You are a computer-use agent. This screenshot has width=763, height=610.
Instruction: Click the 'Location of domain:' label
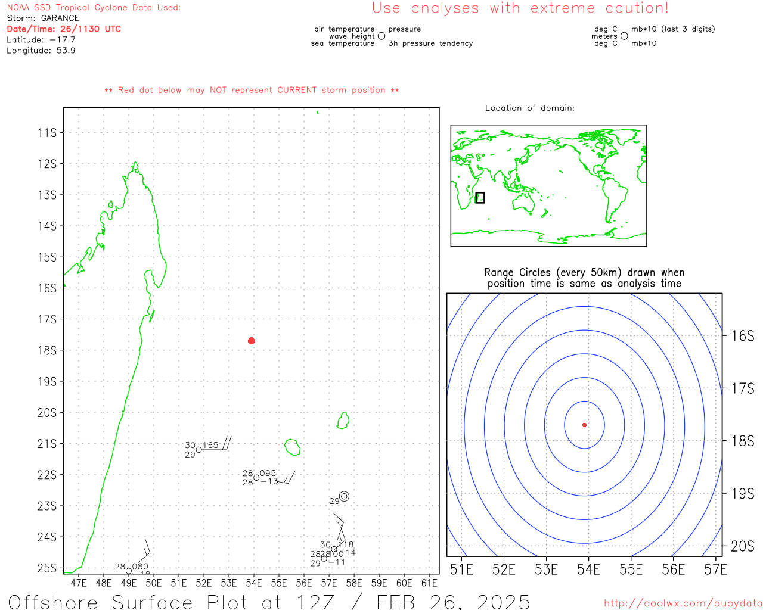530,108
